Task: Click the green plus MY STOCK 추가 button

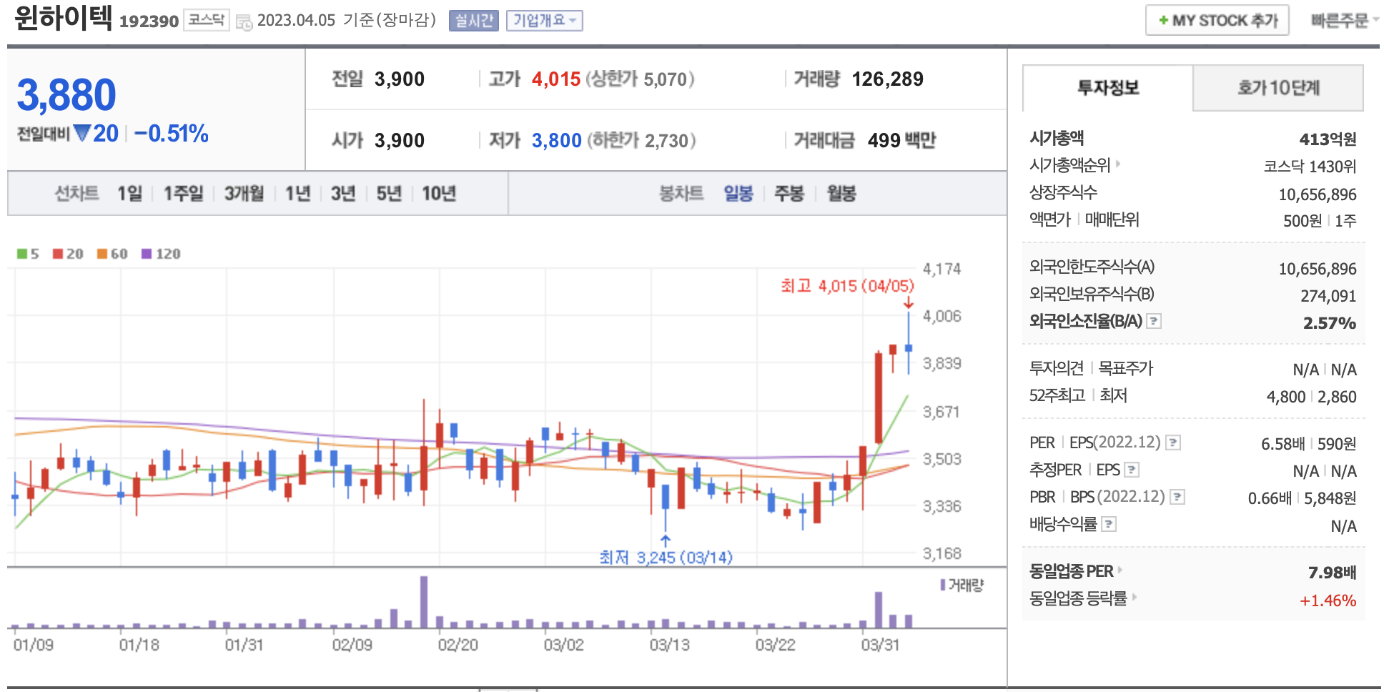Action: pos(1217,21)
